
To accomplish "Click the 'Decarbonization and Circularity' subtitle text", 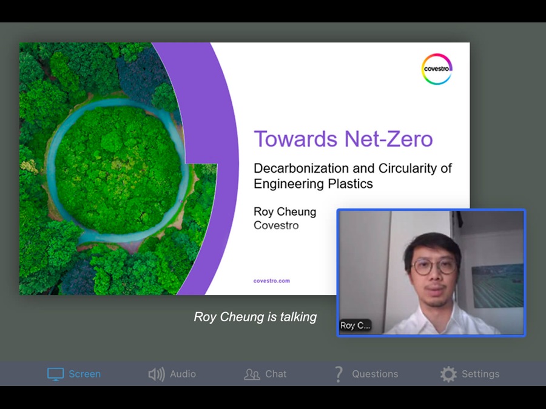I will point(352,175).
